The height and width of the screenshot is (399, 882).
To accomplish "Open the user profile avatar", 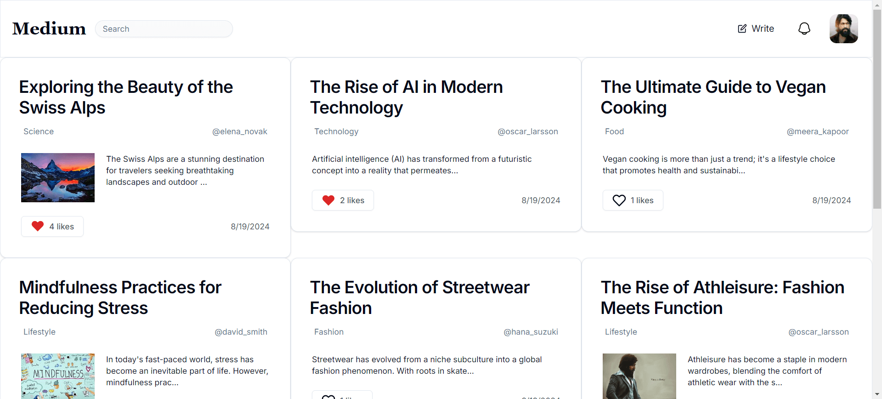I will (x=843, y=28).
